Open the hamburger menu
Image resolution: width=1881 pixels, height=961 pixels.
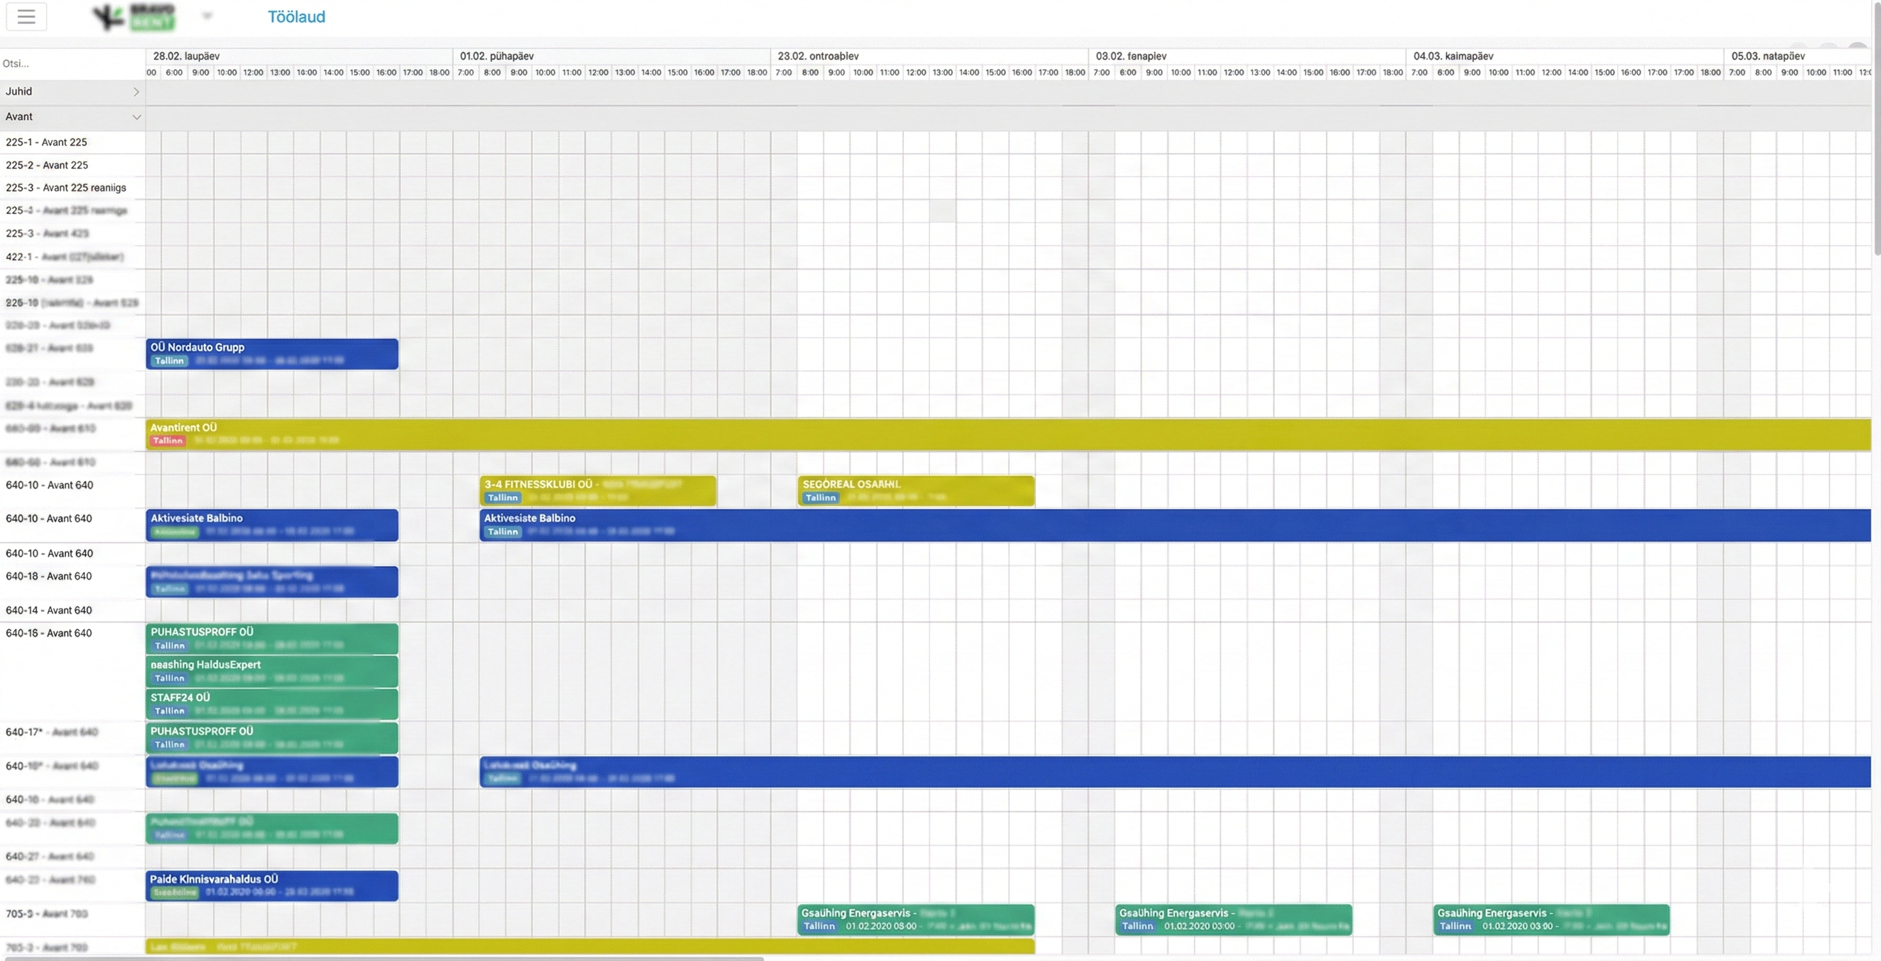point(26,16)
